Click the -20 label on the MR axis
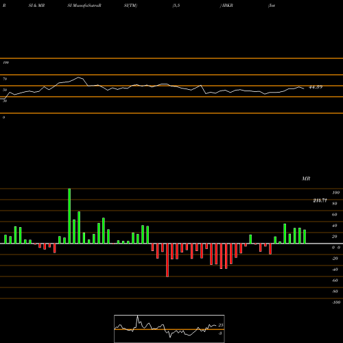The height and width of the screenshot is (343, 343). pos(335,259)
